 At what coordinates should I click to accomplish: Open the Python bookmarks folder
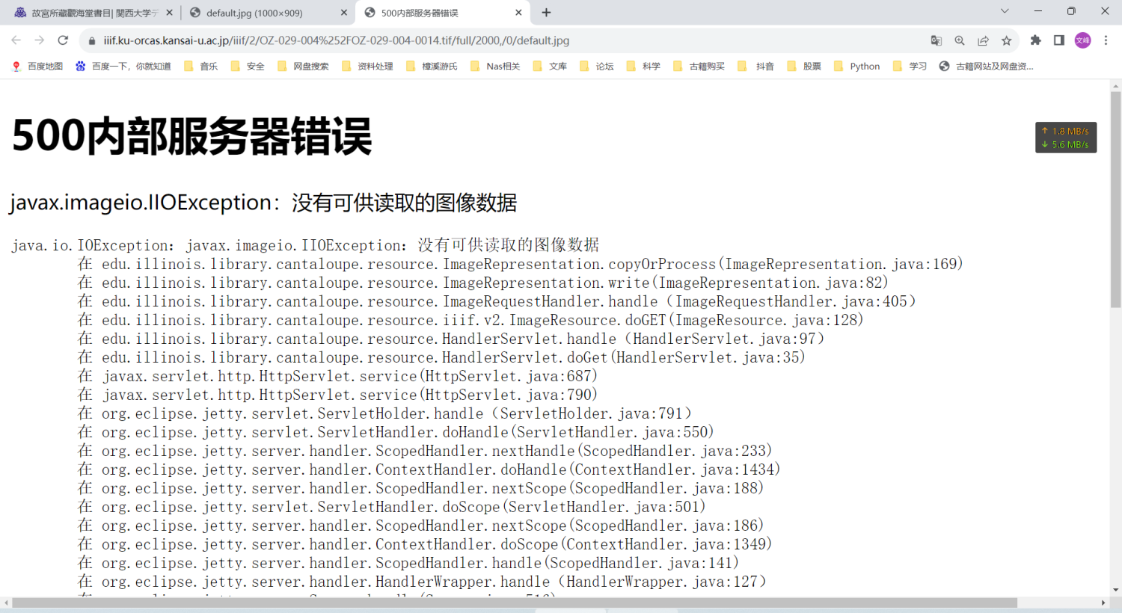point(856,67)
